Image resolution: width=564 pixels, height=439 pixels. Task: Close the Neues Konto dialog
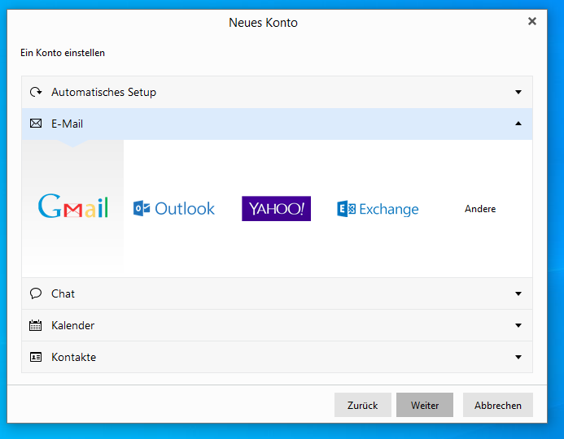pos(532,21)
